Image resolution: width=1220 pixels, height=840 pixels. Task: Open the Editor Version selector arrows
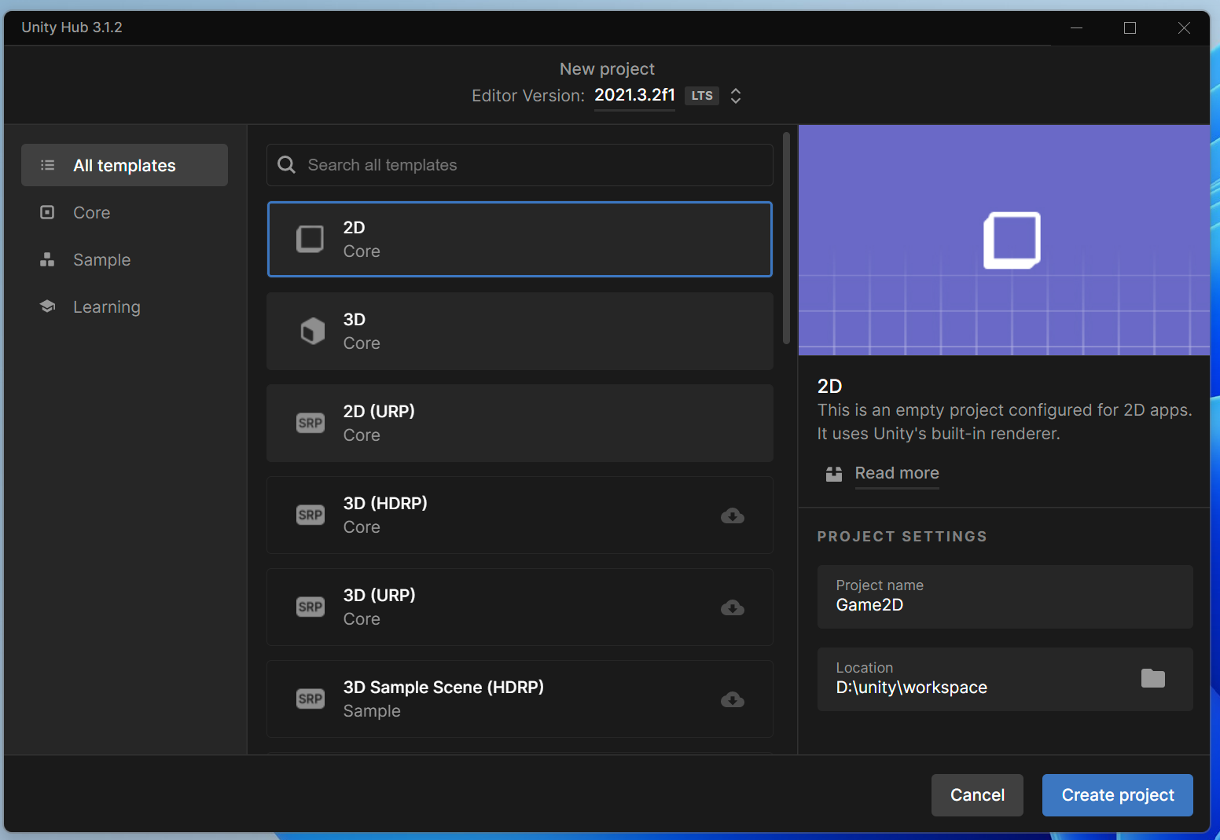pos(736,96)
